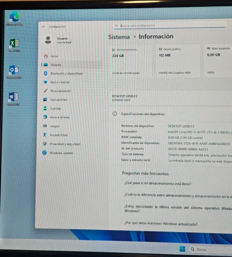232x257 pixels.
Task: Select Aplicaciones in the sidebar
Action: 59,100
